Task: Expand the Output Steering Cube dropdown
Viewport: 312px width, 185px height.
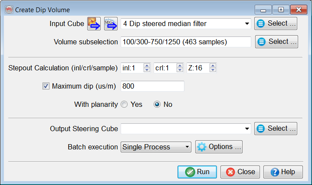Action: 247,129
